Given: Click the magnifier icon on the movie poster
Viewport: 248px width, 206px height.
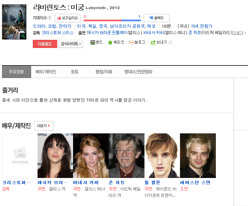Looking at the screenshot, I should click(23, 36).
